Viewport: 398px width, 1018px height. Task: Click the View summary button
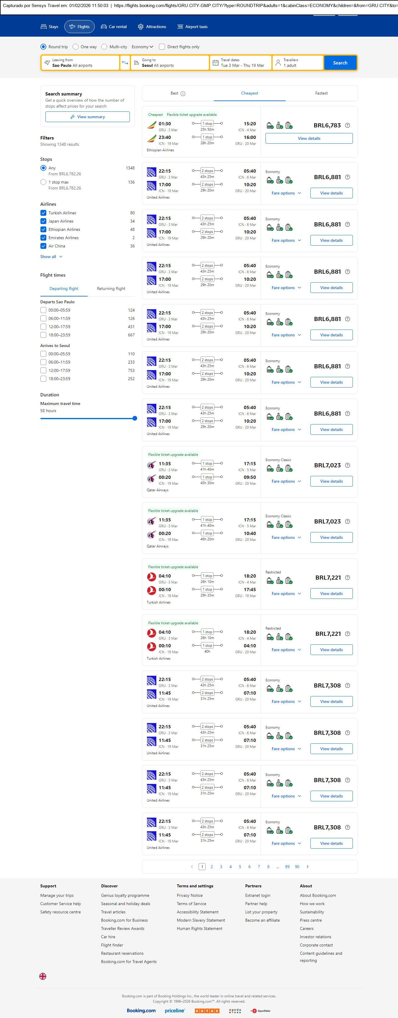pos(87,117)
